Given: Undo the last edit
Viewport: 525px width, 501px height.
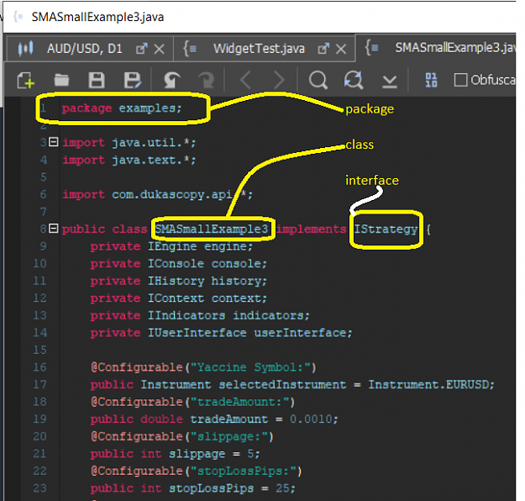Looking at the screenshot, I should coord(172,81).
